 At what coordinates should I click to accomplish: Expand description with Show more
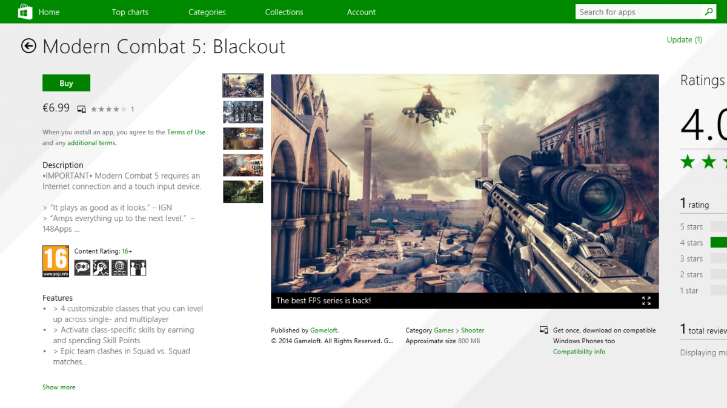pos(59,387)
